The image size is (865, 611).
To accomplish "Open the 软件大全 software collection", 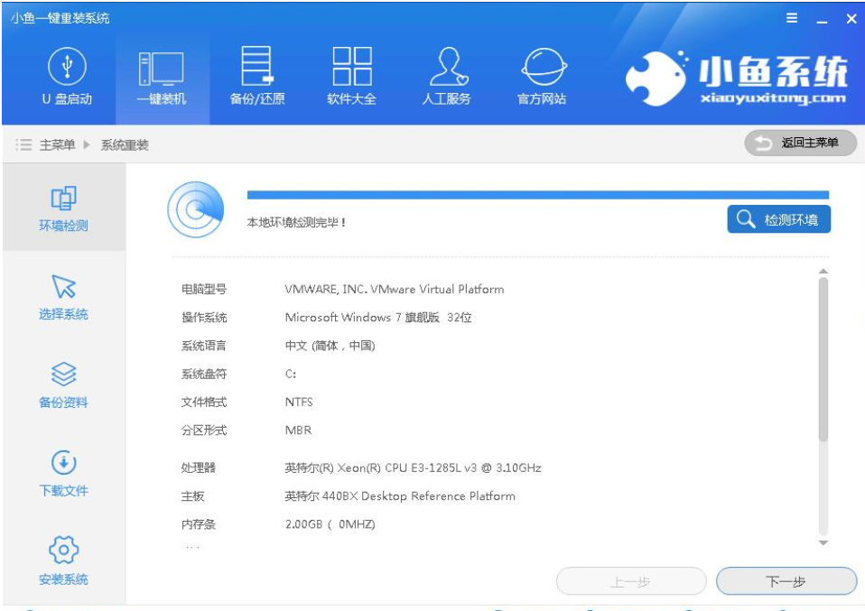I will tap(351, 76).
